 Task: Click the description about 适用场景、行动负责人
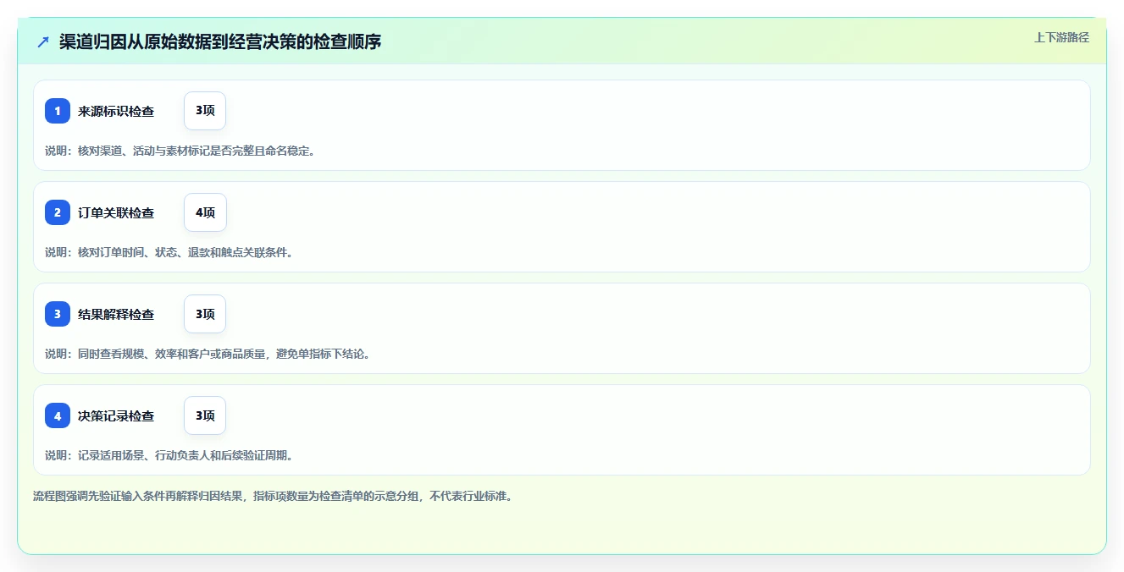point(169,455)
